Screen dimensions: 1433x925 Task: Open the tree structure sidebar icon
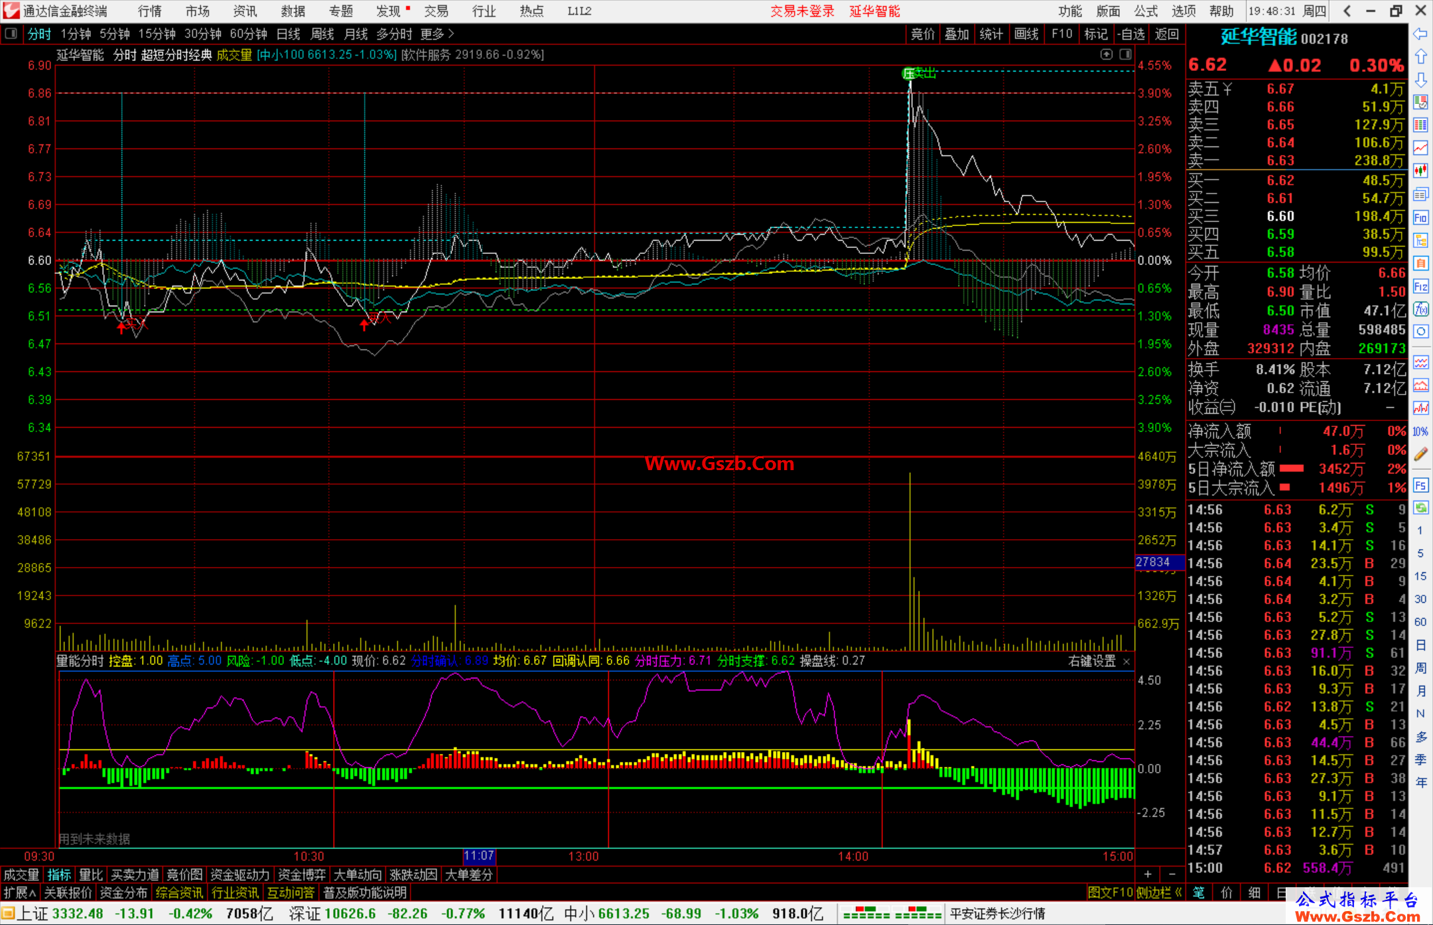pos(1420,240)
